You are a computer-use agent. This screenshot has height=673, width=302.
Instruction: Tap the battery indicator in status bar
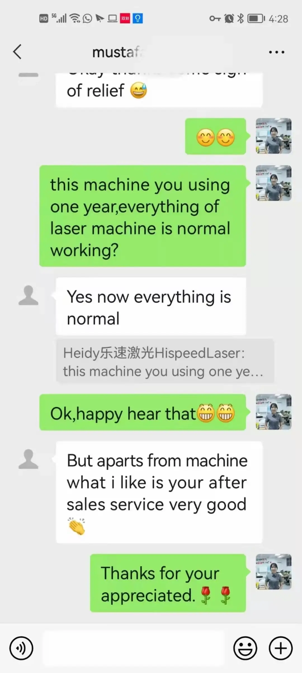[256, 19]
